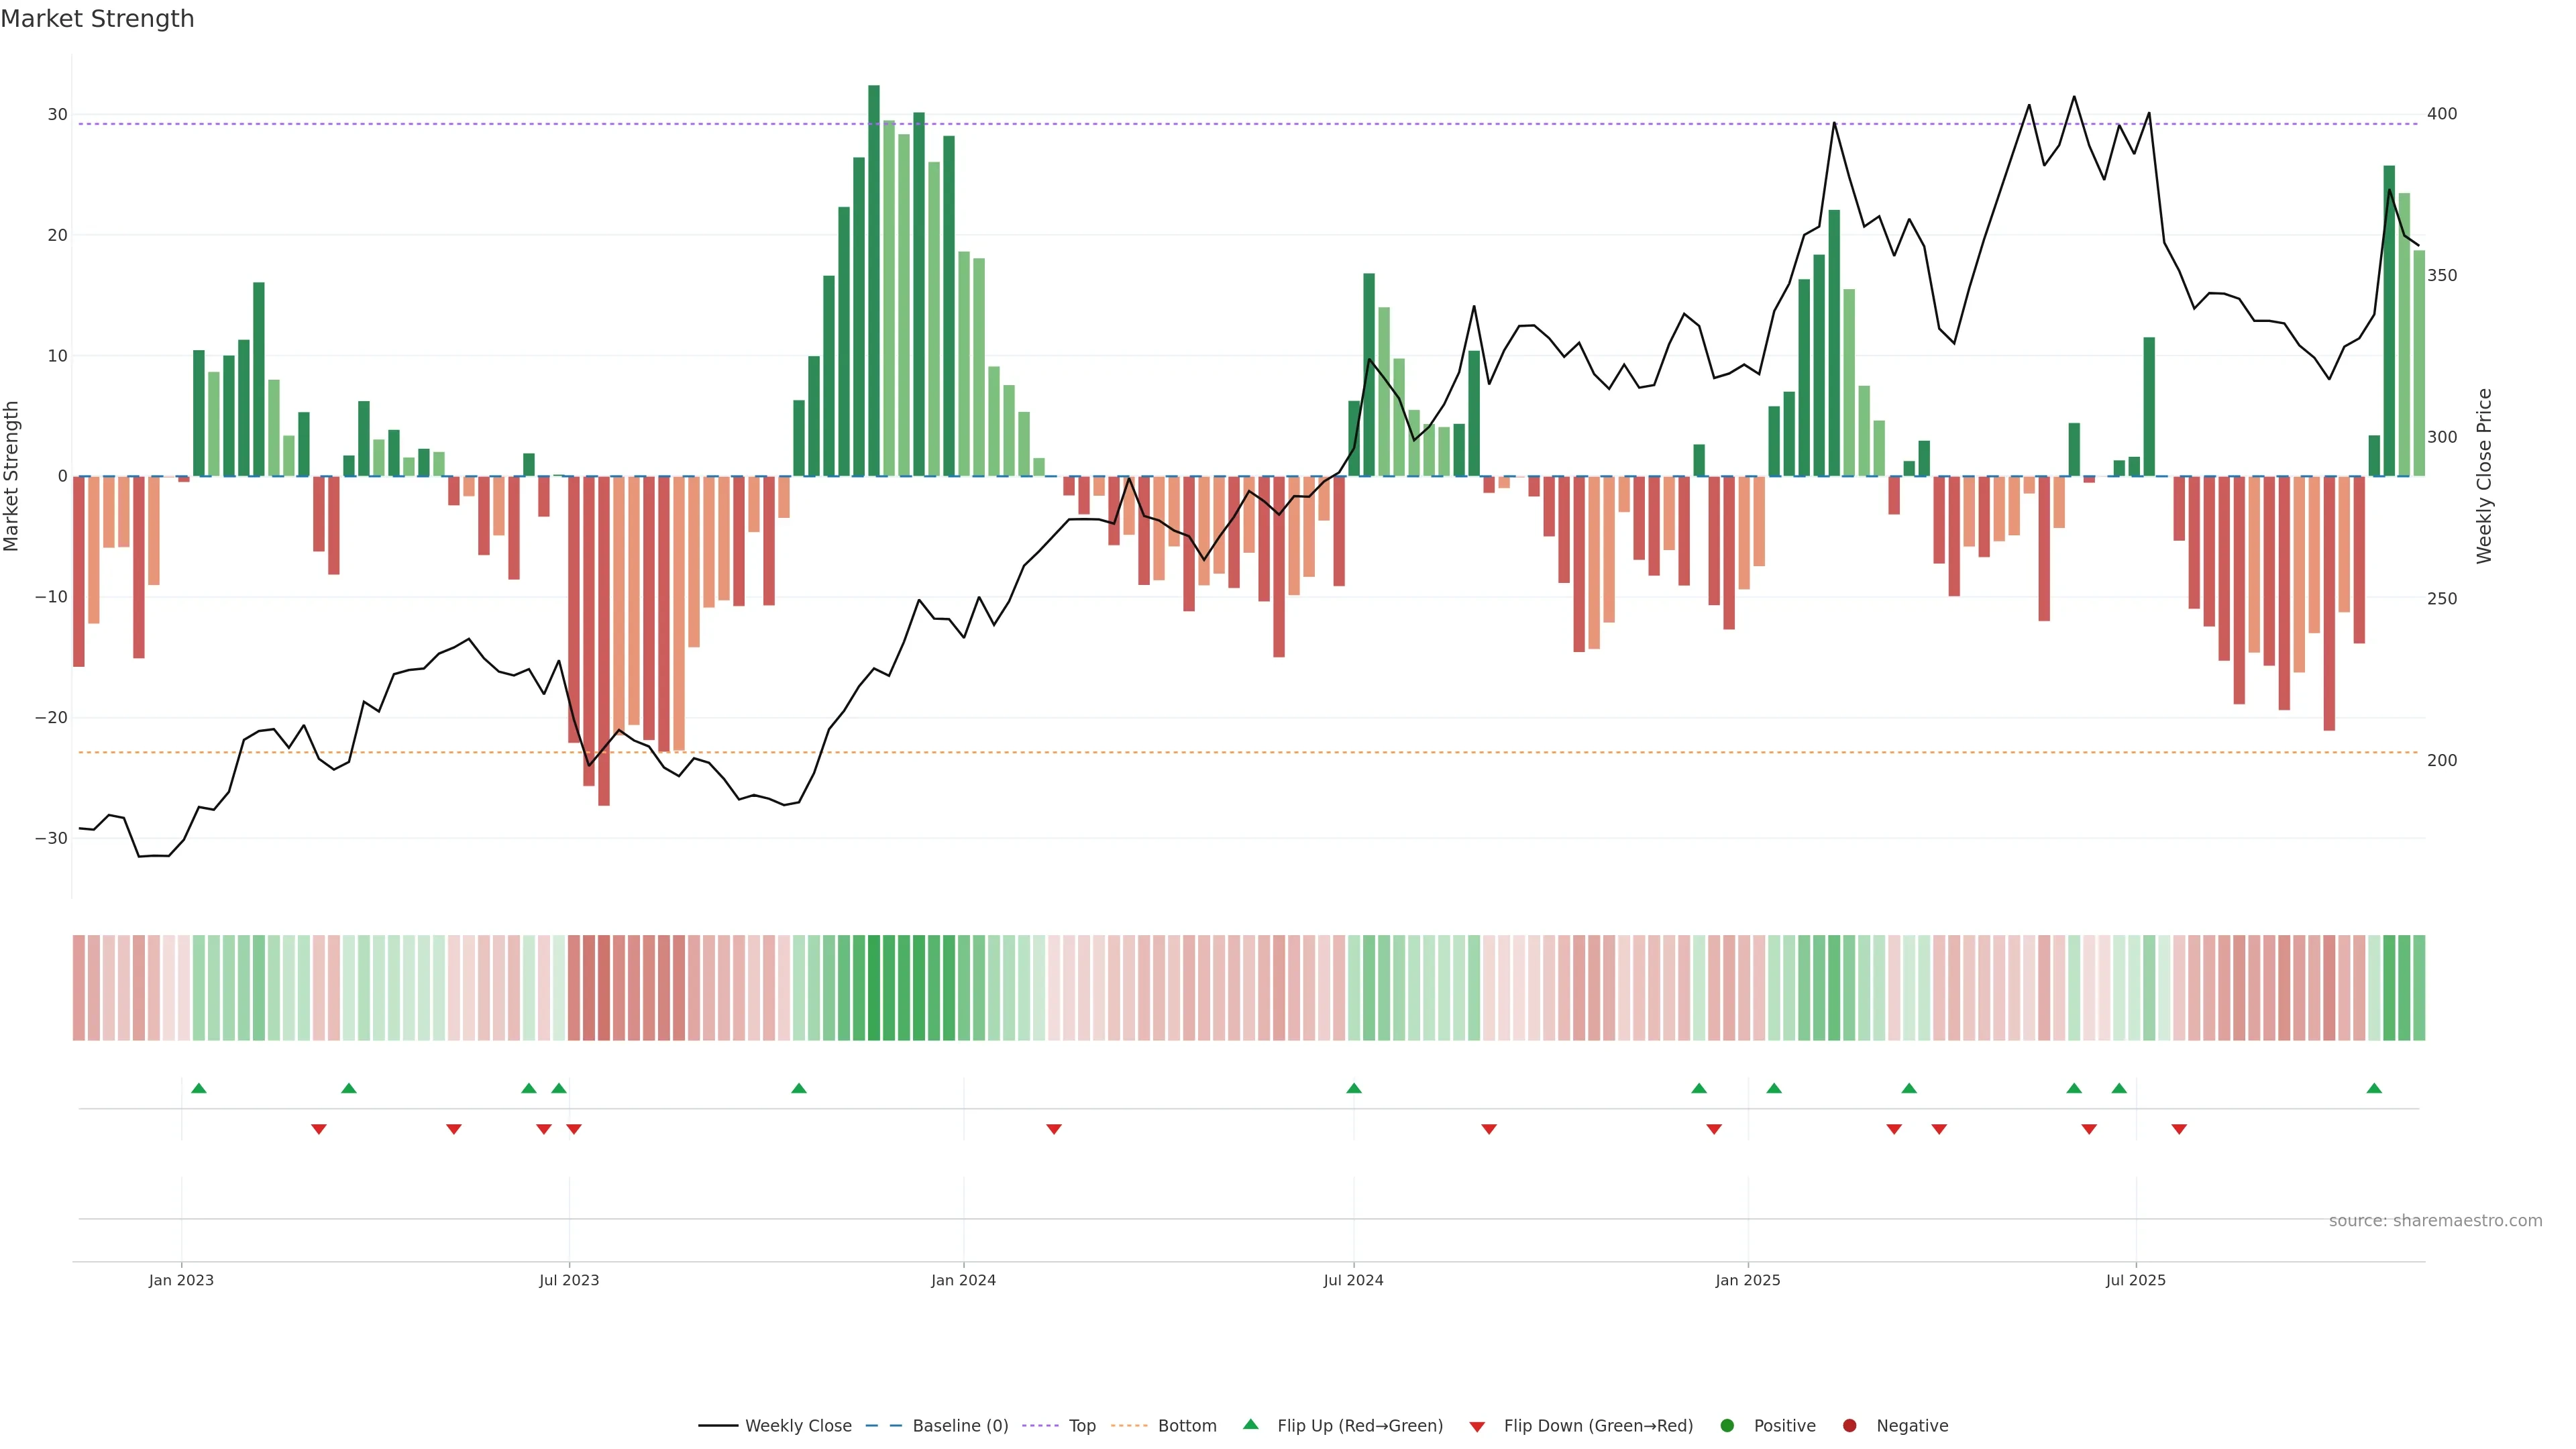The image size is (2576, 1449).
Task: Click the Flip Down red triangle legend icon
Action: 1477,1427
